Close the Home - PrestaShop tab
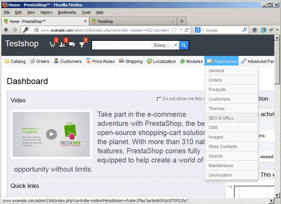 pos(85,21)
